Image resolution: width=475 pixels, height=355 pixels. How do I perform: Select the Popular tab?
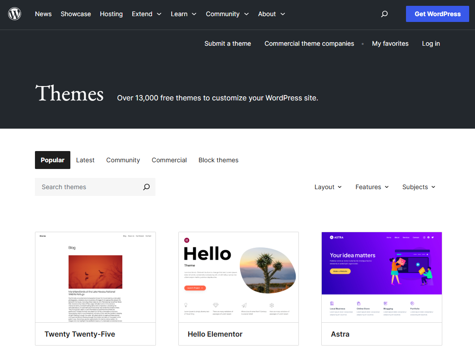(x=52, y=160)
